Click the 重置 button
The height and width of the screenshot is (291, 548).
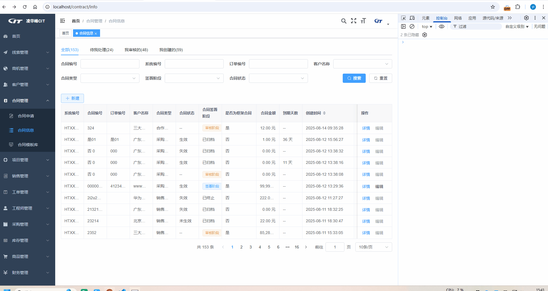pyautogui.click(x=381, y=78)
